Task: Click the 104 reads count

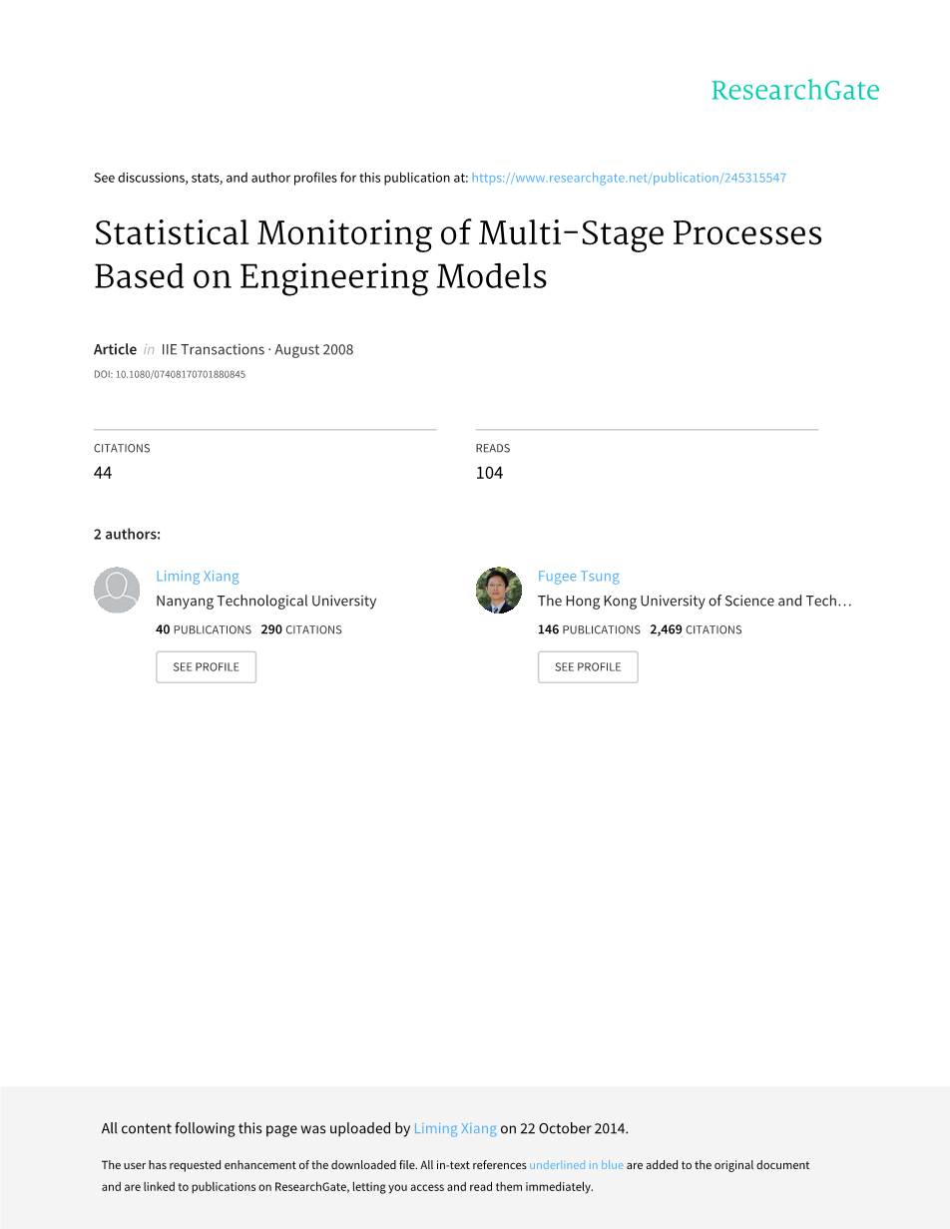Action: (489, 473)
